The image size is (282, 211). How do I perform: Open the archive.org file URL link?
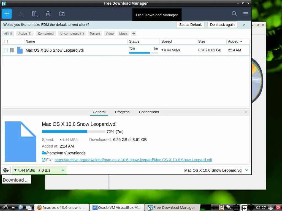(133, 160)
